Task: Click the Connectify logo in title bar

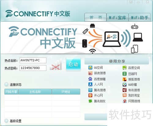Action: (38, 13)
